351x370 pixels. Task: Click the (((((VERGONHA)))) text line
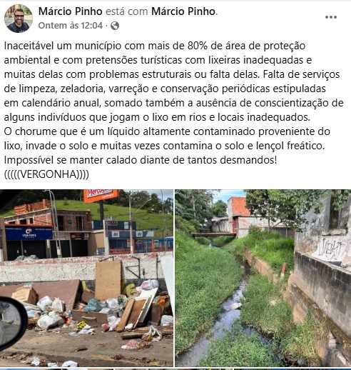(46, 174)
